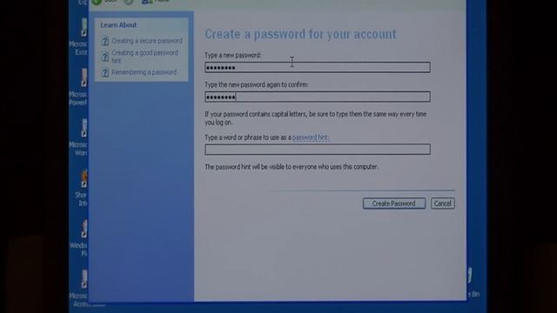Viewport: 557px width, 313px height.
Task: Click the Learn About panel header
Action: 118,25
